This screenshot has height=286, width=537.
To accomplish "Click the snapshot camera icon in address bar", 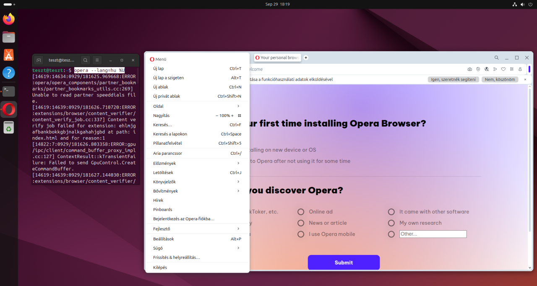I will pos(470,69).
